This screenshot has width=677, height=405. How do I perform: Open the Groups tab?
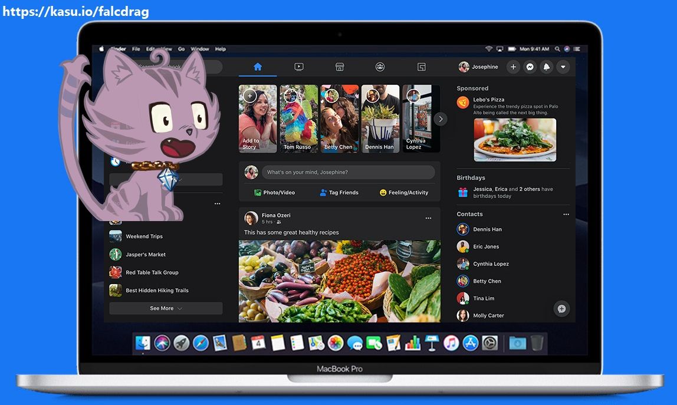point(380,67)
